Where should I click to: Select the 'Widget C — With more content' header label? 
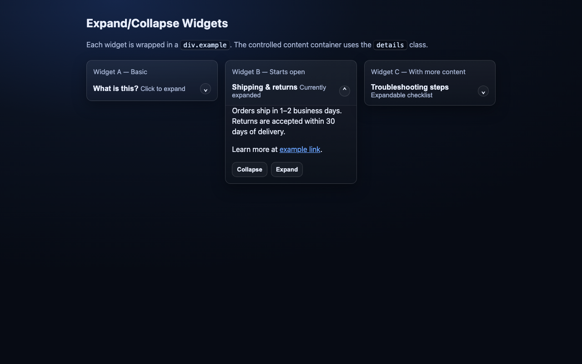pyautogui.click(x=418, y=72)
